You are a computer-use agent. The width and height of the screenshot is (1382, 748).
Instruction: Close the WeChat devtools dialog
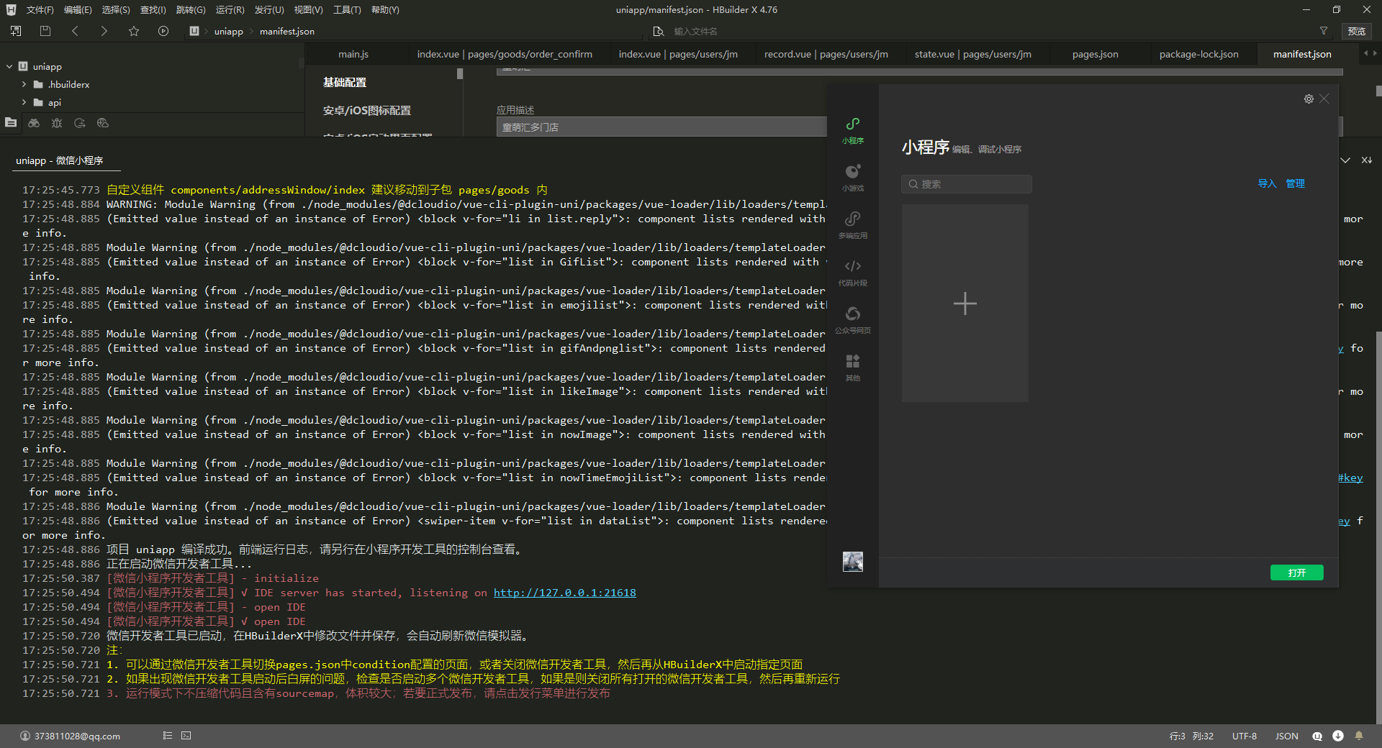[1324, 99]
